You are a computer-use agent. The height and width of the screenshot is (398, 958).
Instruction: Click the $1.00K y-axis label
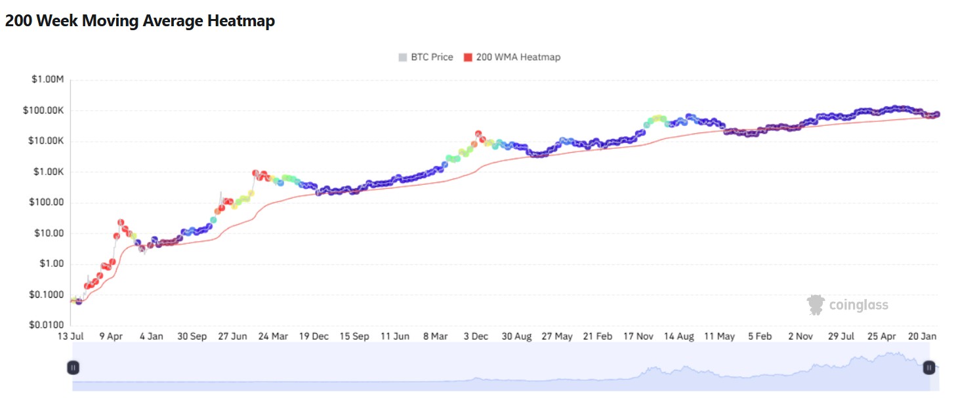pyautogui.click(x=49, y=172)
